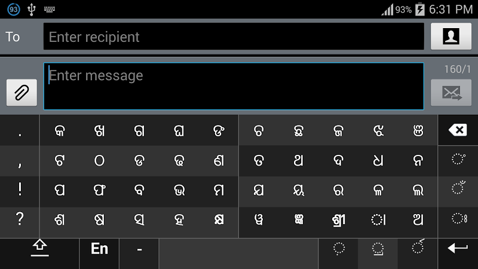
Task: Tap the Enter message text box
Action: point(233,86)
